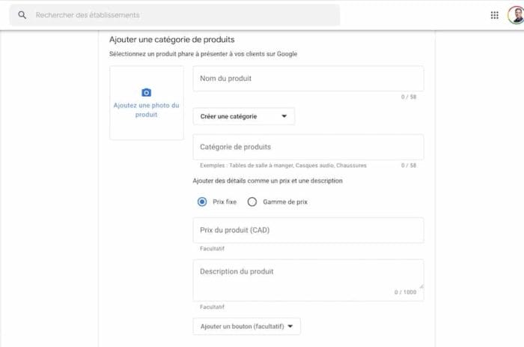Click Ajoutez une photo du produit link

pyautogui.click(x=147, y=109)
